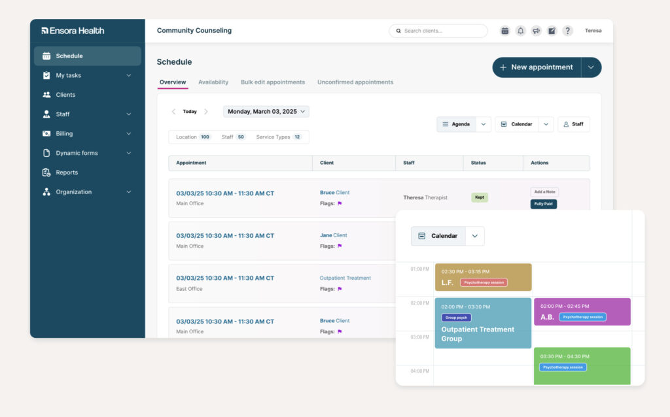Open the Location filter 100
Screen dimensions: 670x417
[x=193, y=137]
